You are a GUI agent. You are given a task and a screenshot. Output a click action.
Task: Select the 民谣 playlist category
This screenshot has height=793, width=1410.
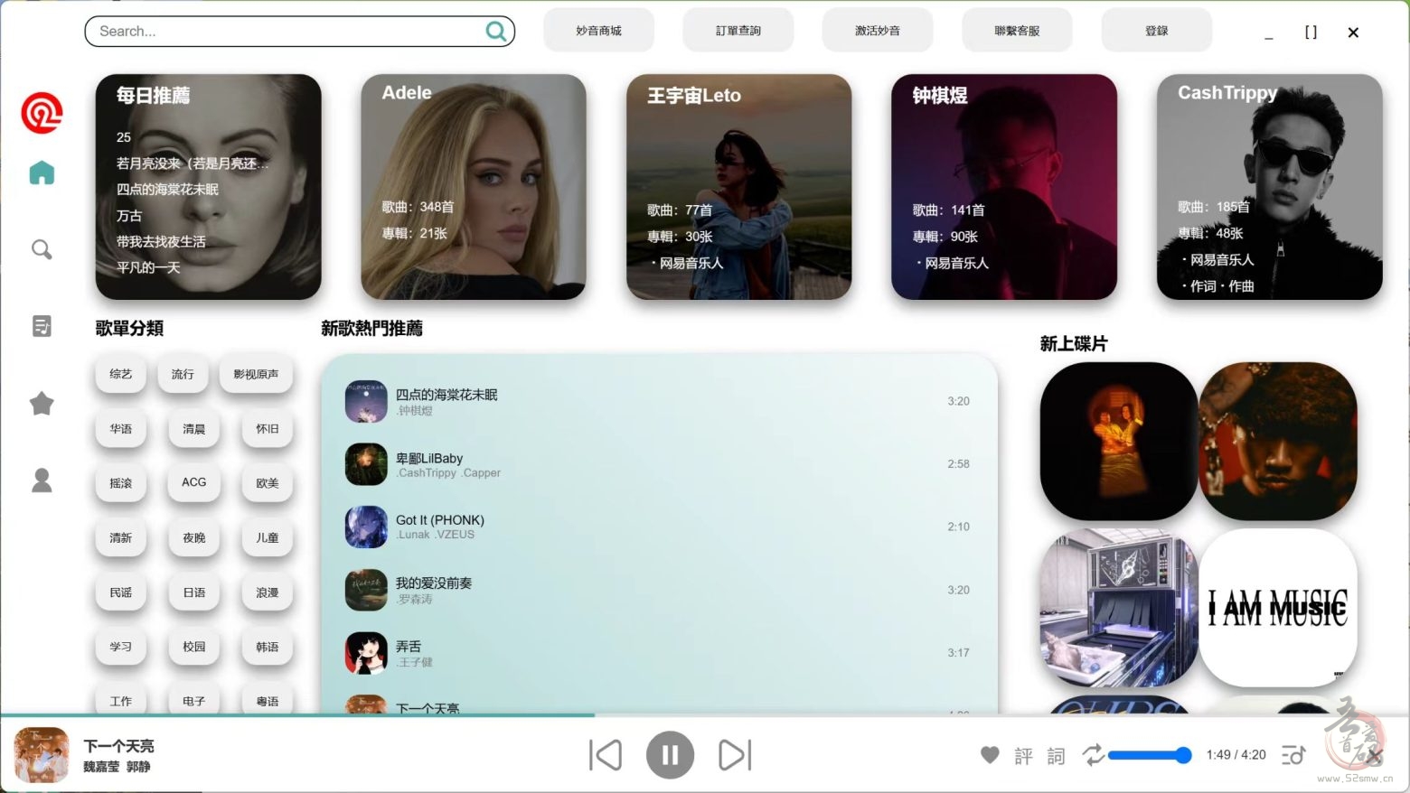120,592
